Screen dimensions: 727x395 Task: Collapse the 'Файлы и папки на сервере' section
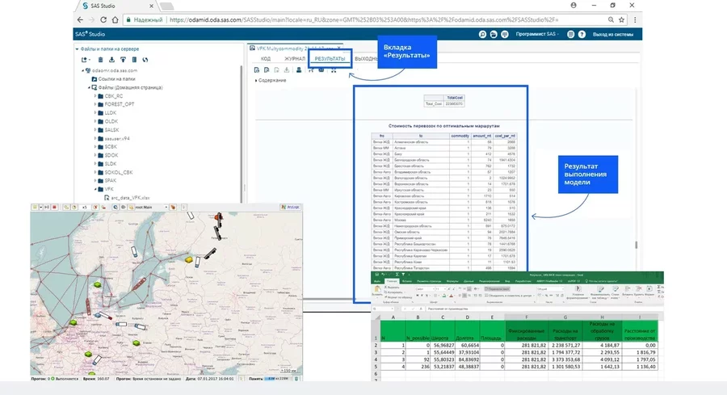click(x=77, y=48)
